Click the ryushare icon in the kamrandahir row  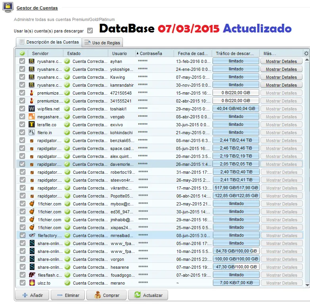point(32,85)
